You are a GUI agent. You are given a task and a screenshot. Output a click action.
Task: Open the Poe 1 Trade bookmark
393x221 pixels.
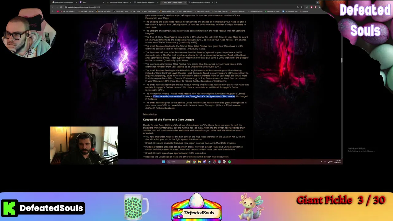coord(135,11)
